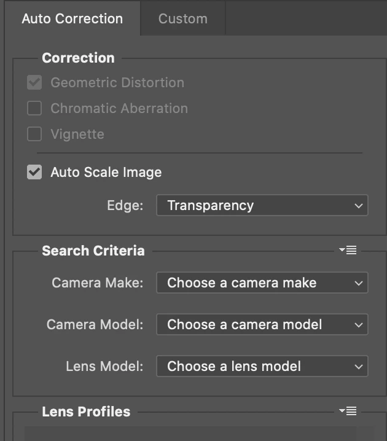The height and width of the screenshot is (441, 387).
Task: Click the chevron arrow on Camera Make
Action: (x=359, y=283)
